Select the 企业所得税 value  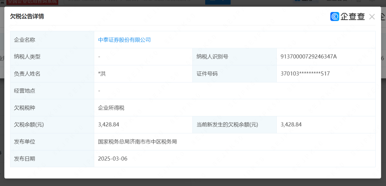[111, 107]
